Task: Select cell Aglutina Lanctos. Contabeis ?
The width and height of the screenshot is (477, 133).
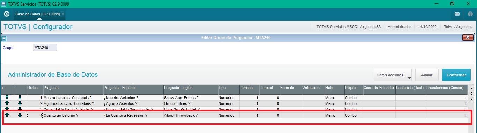Action: coord(73,103)
